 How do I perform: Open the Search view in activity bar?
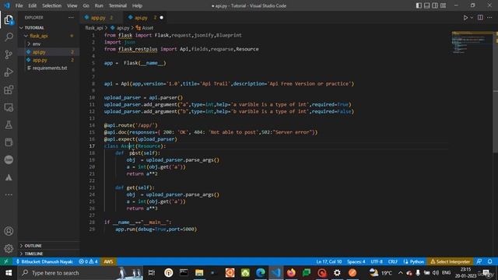(9, 37)
